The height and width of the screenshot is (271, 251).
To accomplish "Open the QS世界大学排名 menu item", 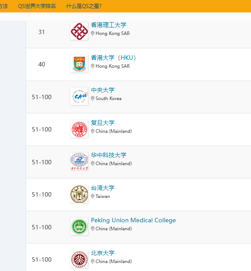I will click(x=37, y=6).
